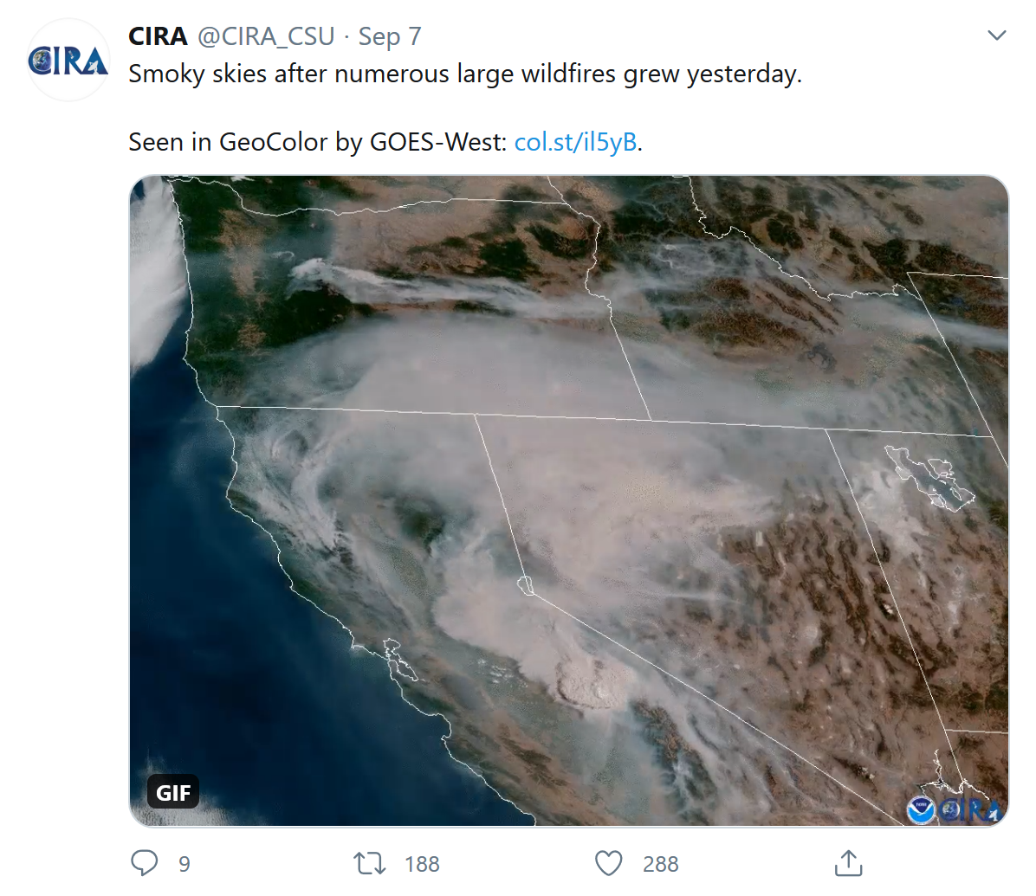Click the white cloud bank at the image's left edge
The height and width of the screenshot is (896, 1036).
156,277
